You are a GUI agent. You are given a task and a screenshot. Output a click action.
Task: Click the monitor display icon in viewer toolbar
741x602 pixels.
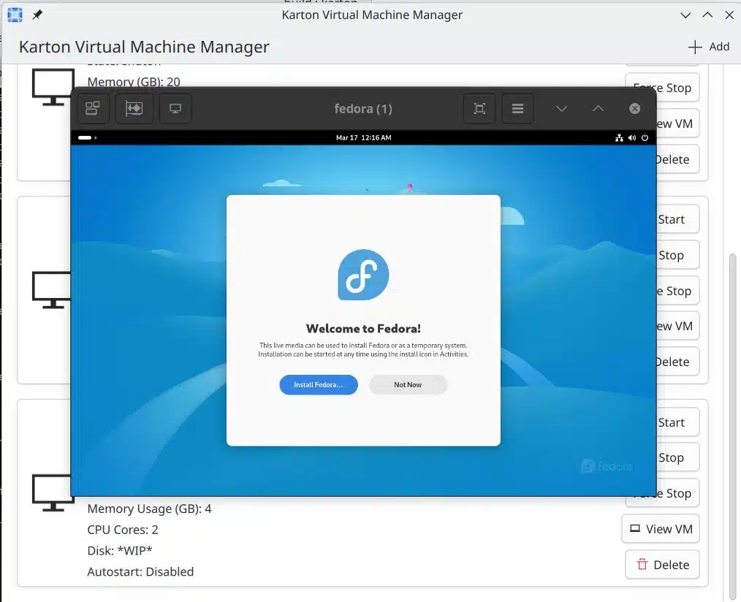tap(175, 108)
